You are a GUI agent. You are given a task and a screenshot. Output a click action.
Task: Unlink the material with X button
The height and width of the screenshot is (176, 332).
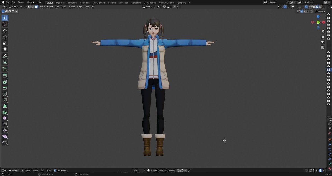[x=185, y=170]
